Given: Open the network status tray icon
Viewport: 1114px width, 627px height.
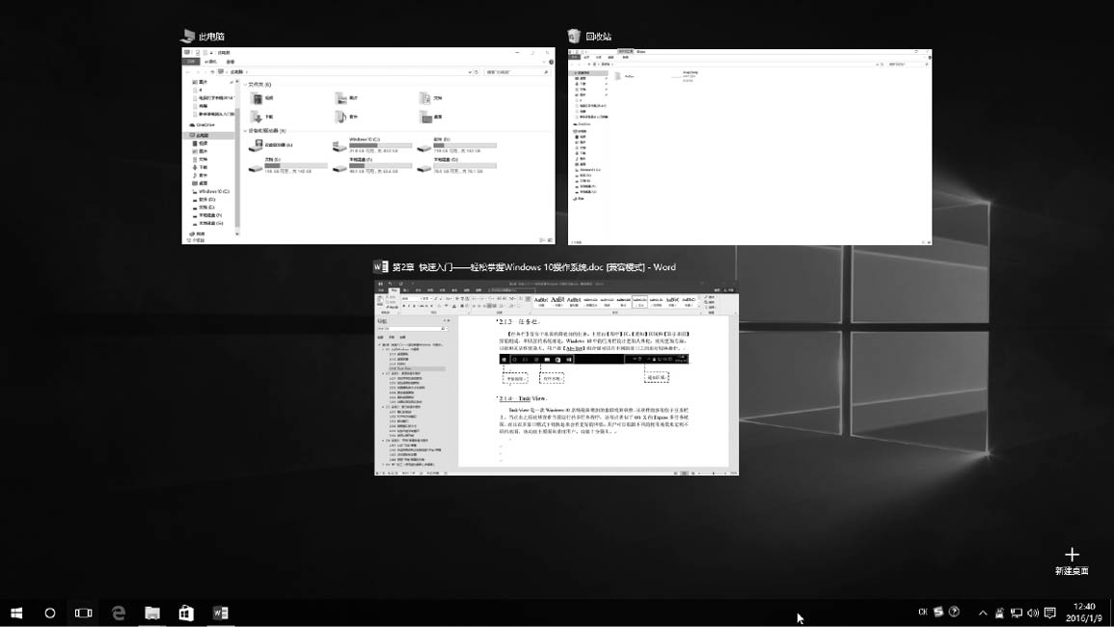Looking at the screenshot, I should tap(1016, 613).
